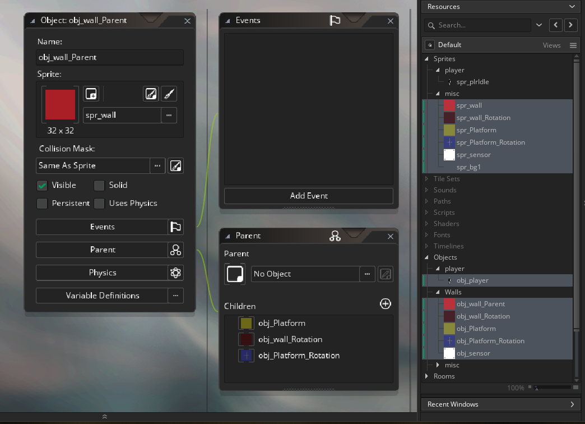The height and width of the screenshot is (424, 585).
Task: Click the resources search magnifier icon
Action: 431,25
